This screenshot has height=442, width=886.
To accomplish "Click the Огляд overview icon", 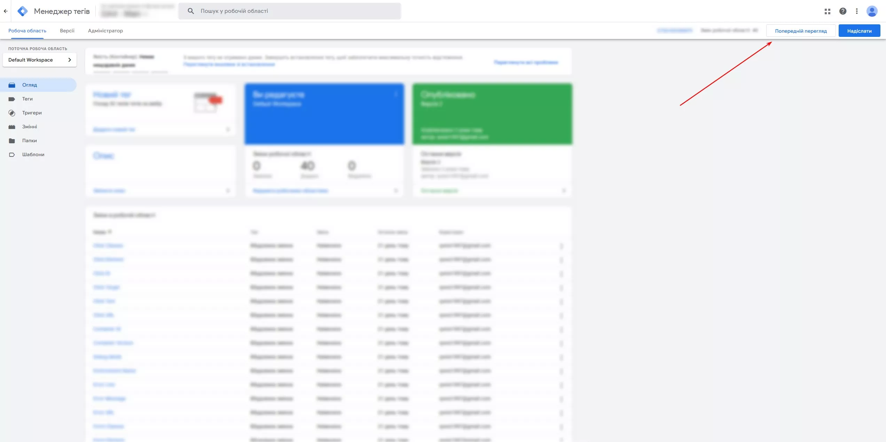I will pyautogui.click(x=12, y=85).
